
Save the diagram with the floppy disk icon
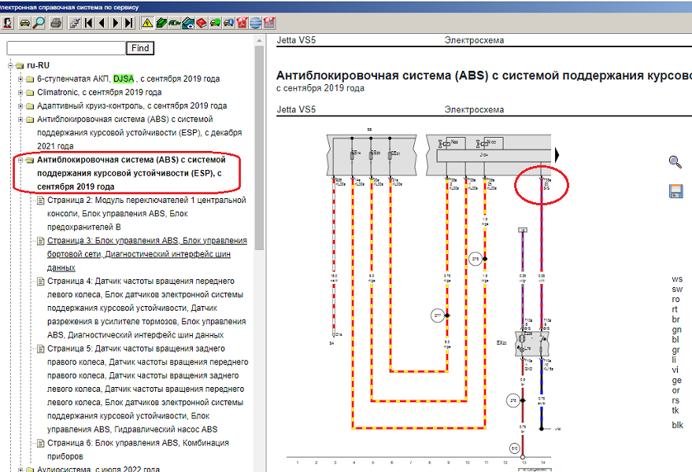675,191
